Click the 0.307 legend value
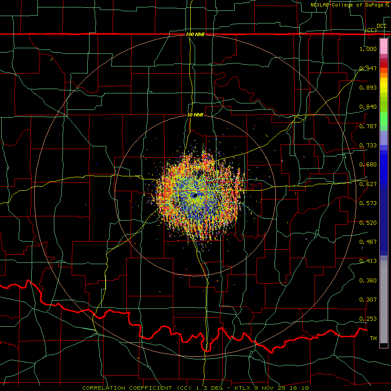 [368, 300]
